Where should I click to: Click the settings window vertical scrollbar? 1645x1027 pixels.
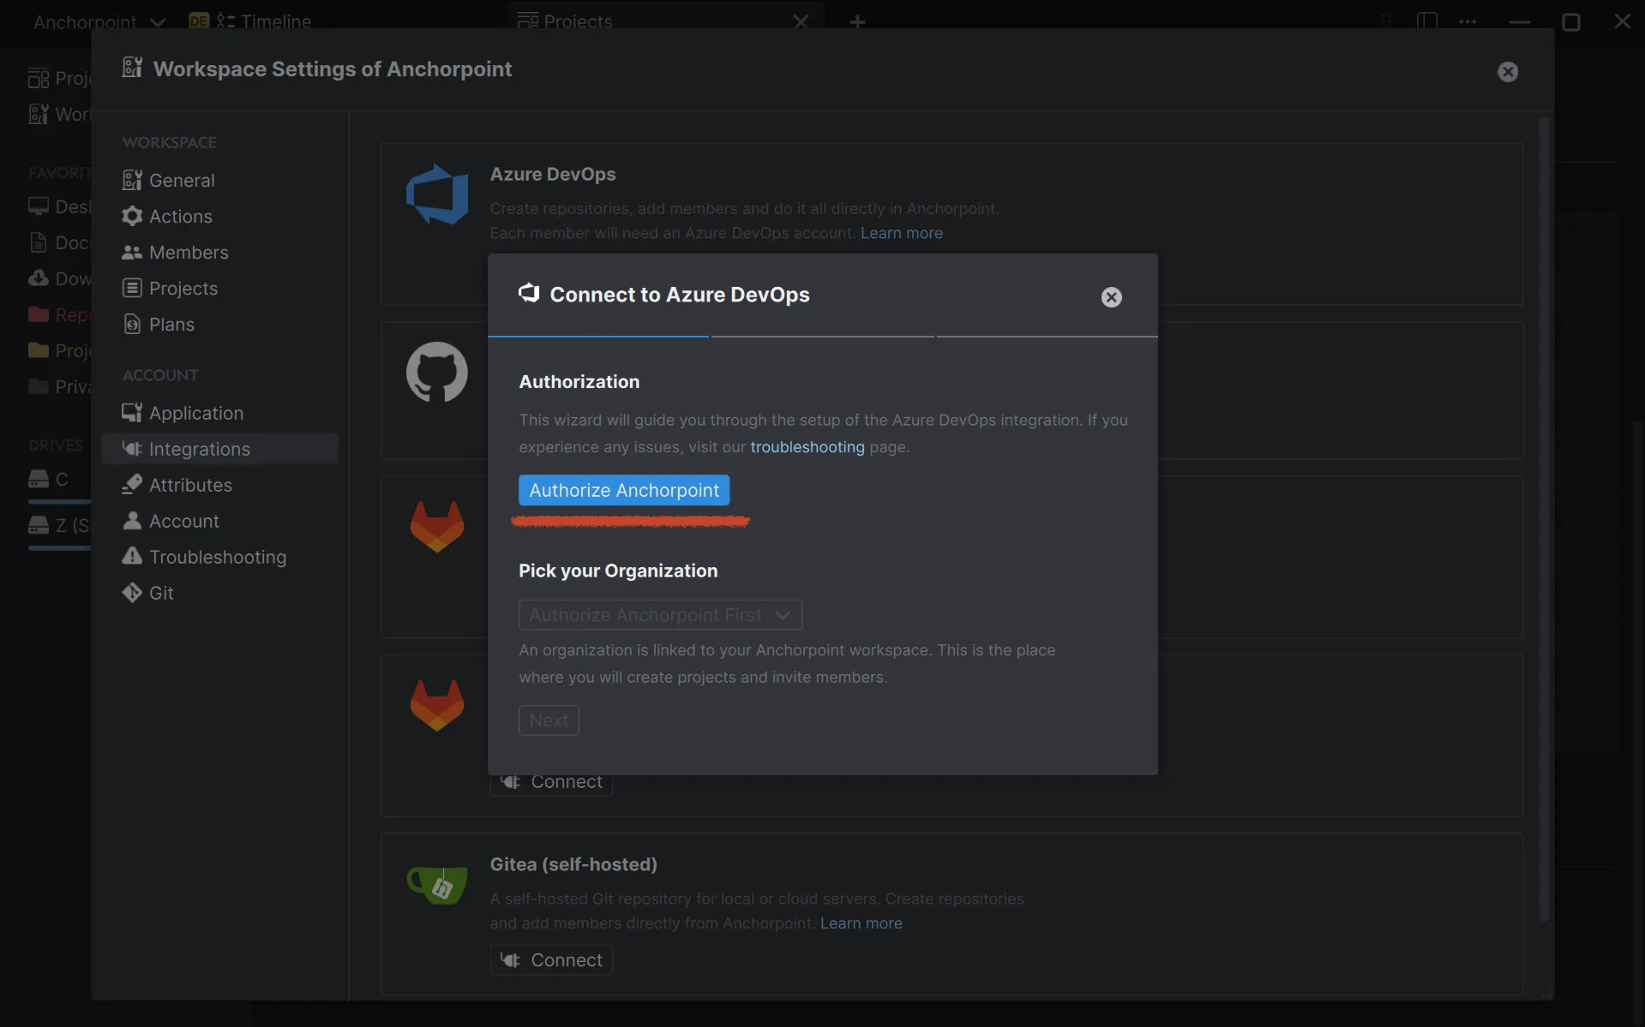pos(1545,518)
